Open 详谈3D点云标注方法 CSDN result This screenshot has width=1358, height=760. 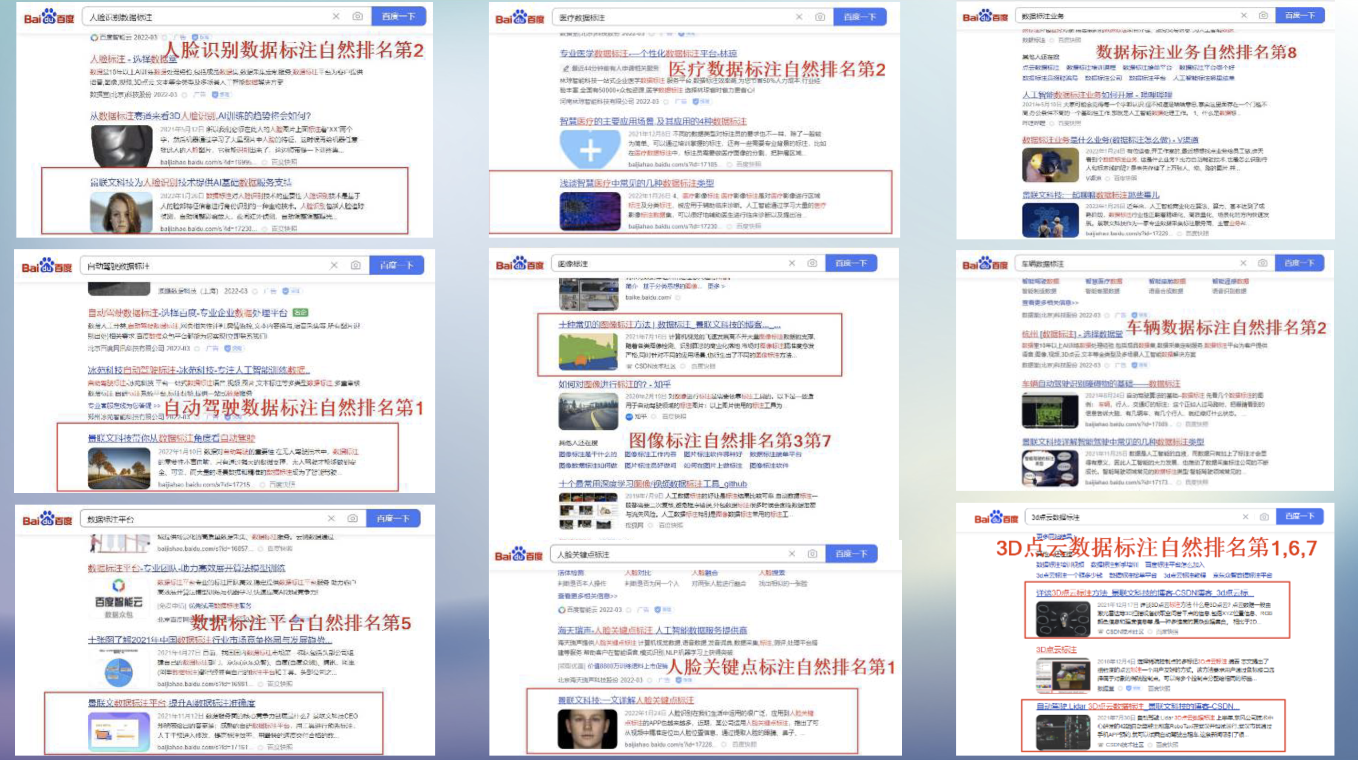click(1145, 593)
